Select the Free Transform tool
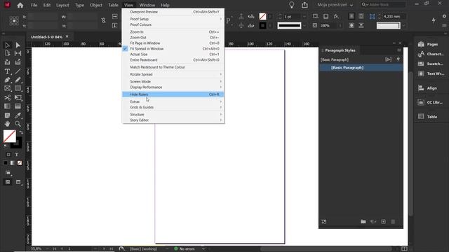The width and height of the screenshot is (449, 252). [18, 98]
